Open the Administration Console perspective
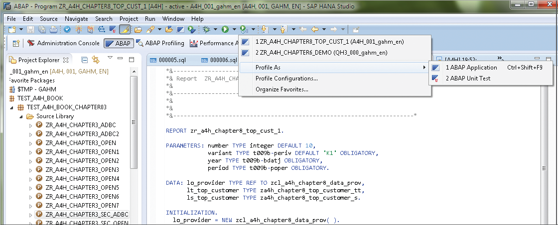Viewport: 558px width, 225px height. (x=63, y=43)
